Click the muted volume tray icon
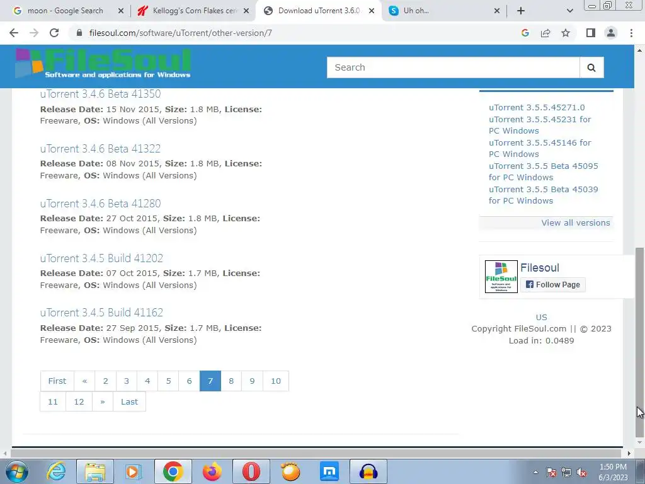 [581, 473]
